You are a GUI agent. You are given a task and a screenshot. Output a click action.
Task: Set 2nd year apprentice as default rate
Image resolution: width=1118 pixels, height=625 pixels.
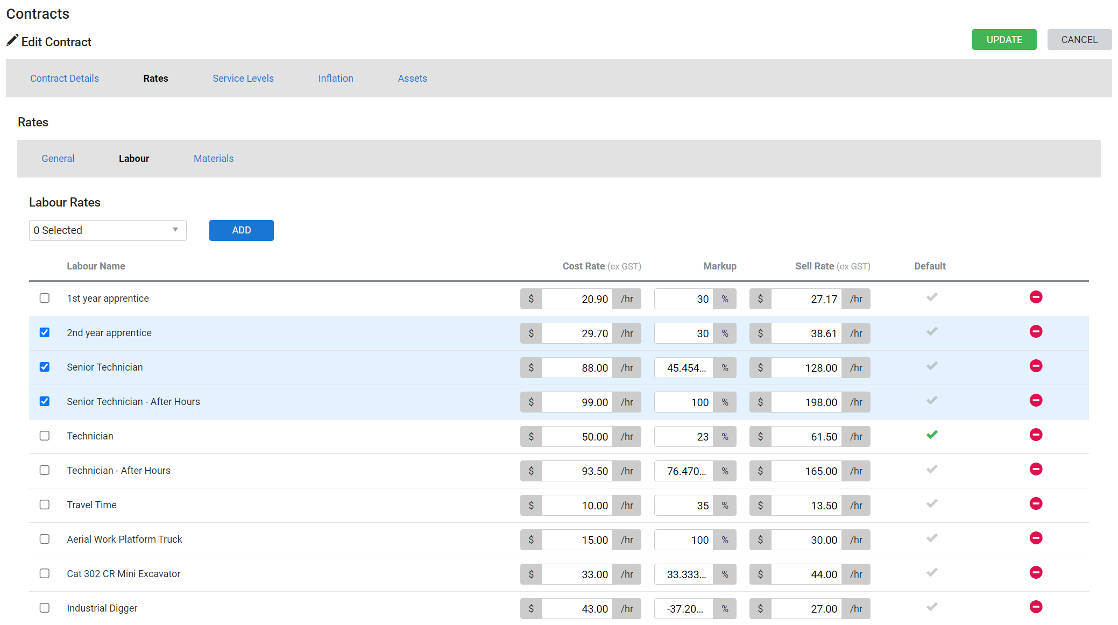tap(932, 331)
